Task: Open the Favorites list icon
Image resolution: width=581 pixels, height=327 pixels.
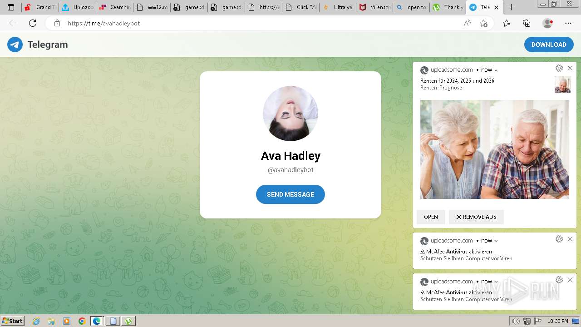Action: click(x=507, y=23)
